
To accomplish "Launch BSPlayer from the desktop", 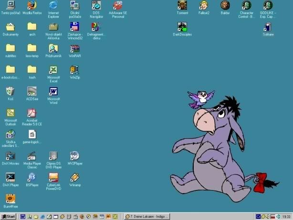I will [x=32, y=180].
